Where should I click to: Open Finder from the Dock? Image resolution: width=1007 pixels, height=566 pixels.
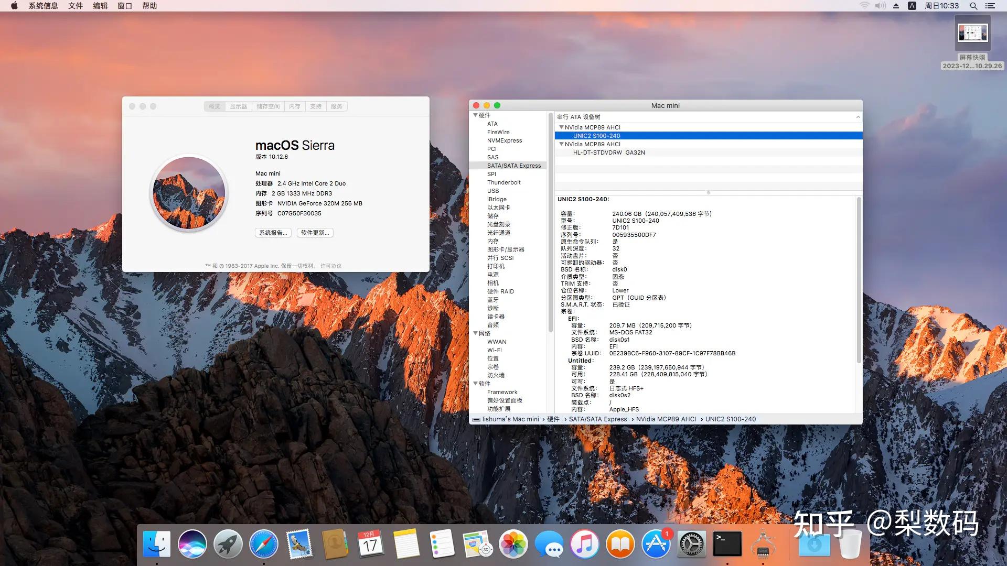tap(156, 544)
